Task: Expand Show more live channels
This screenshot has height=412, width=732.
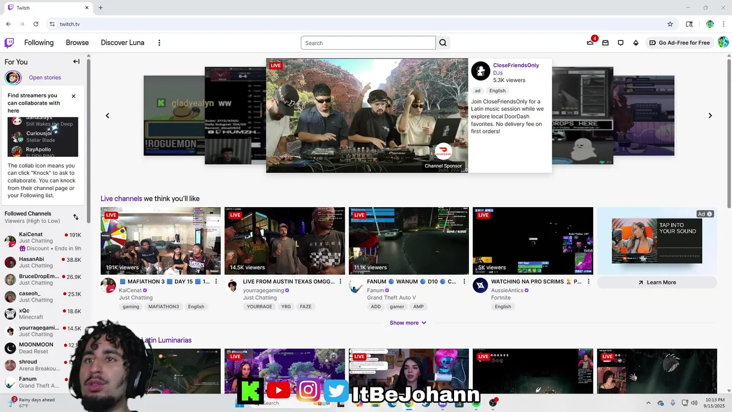Action: coord(408,323)
